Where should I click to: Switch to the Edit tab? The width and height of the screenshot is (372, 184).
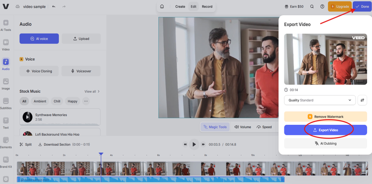pos(194,7)
